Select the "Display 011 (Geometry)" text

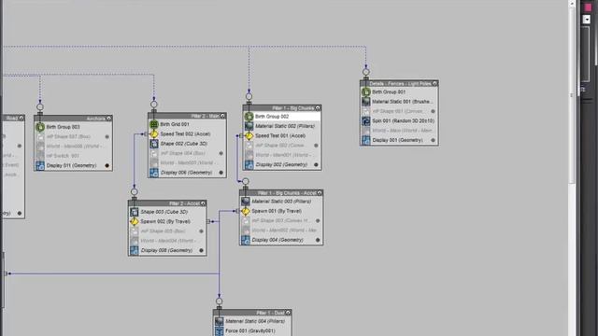pyautogui.click(x=71, y=166)
